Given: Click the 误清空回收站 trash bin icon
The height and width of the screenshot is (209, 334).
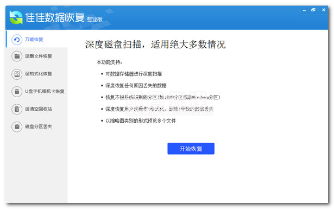Looking at the screenshot, I should coord(17,109).
